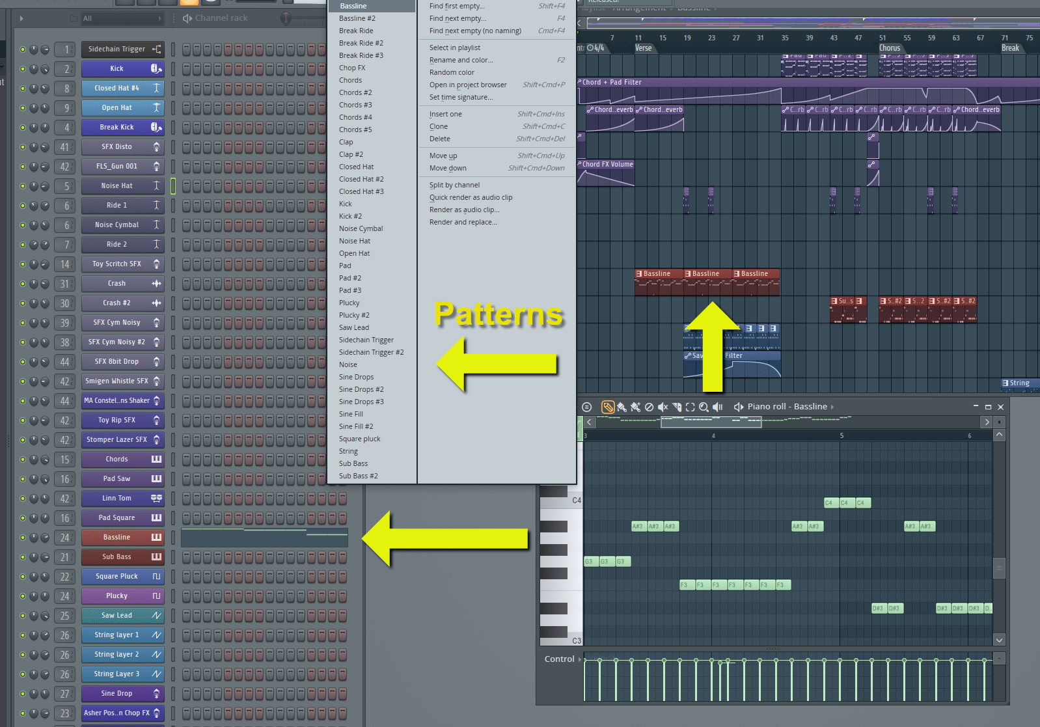Screen dimensions: 1040x727
Task: Toggle the Sidechain Trigger channel mute LED
Action: click(23, 49)
